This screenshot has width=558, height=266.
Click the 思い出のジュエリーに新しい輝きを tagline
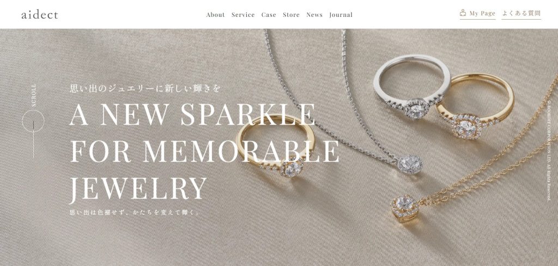click(x=145, y=88)
